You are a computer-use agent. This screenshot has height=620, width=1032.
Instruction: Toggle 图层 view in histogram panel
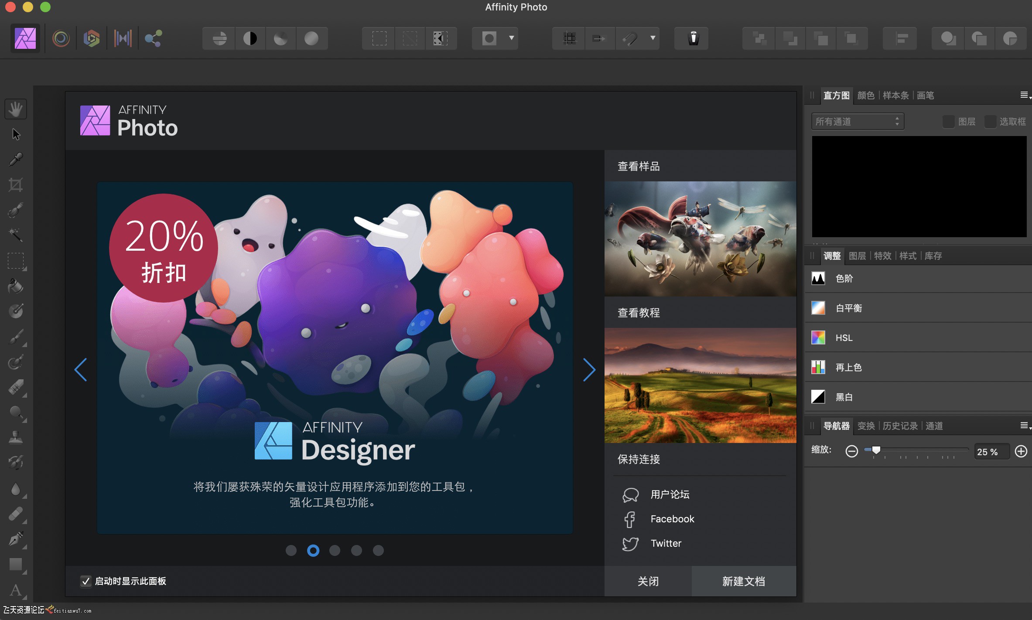pos(946,120)
